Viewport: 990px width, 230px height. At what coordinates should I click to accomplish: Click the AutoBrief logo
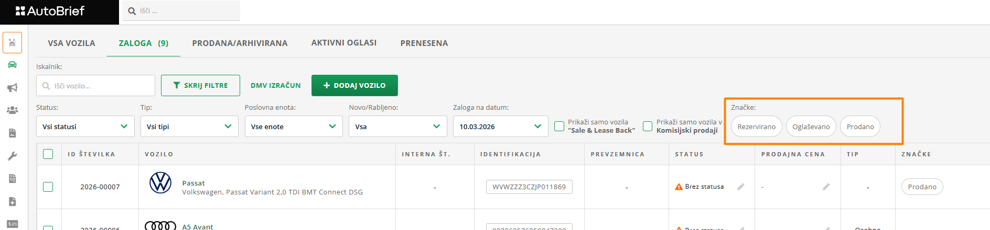tap(50, 11)
